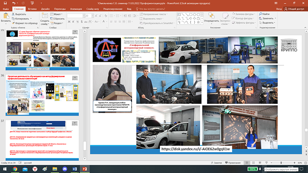Click the disk.yandex.ru link on the slide
The width and height of the screenshot is (308, 173).
pos(196,149)
